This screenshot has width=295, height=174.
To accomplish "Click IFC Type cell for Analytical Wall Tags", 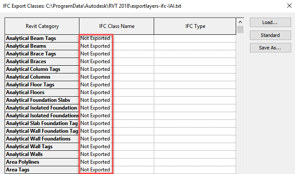I will point(195,147).
